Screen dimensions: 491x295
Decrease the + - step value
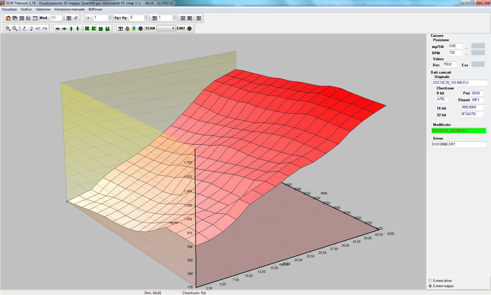(x=110, y=19)
